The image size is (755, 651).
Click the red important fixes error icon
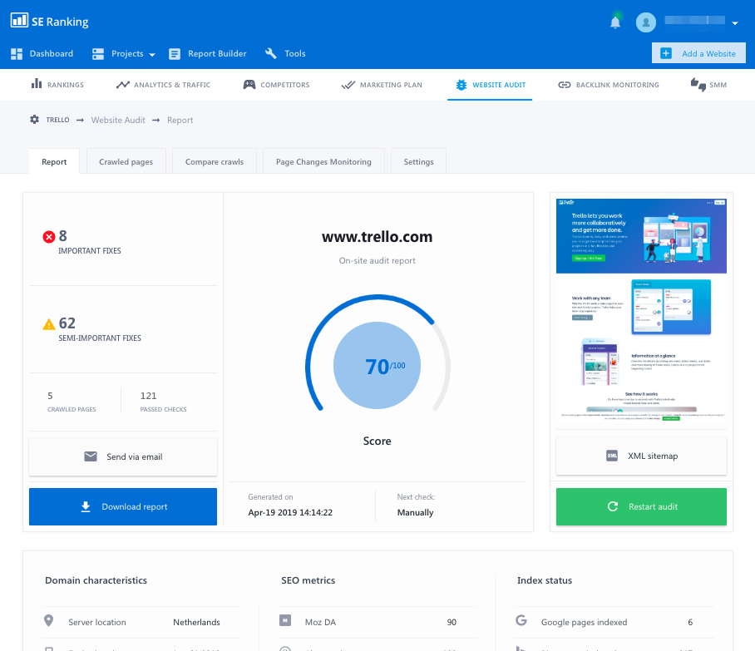(x=48, y=236)
